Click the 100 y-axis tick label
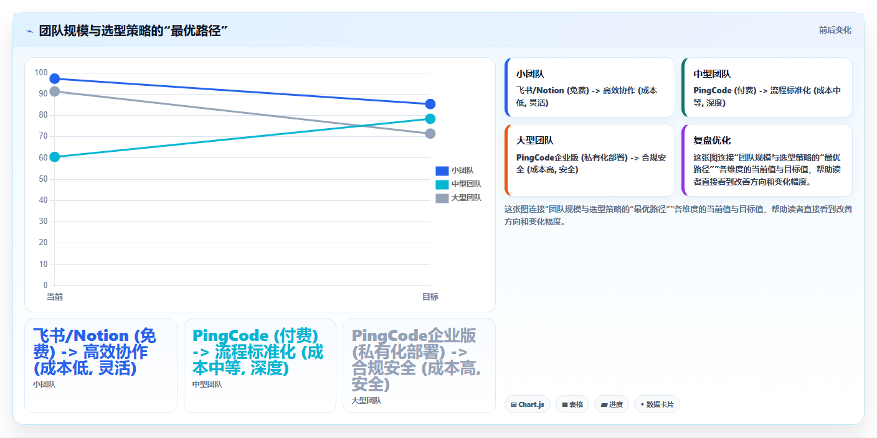Screen dimensions: 877x438 [x=41, y=73]
